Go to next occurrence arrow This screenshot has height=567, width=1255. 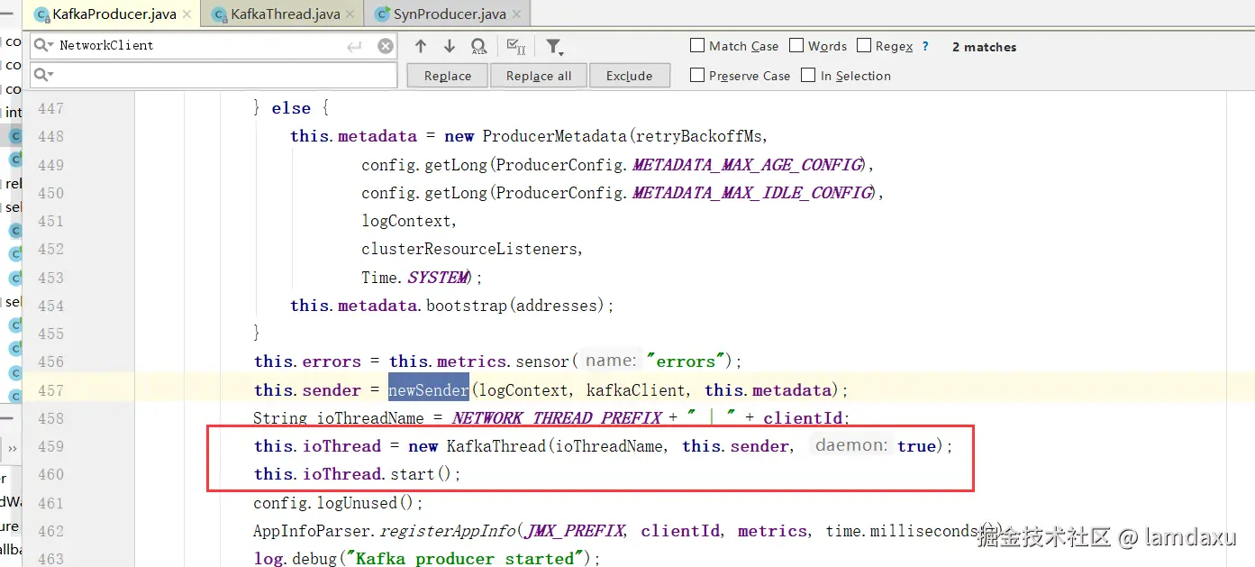pyautogui.click(x=450, y=46)
